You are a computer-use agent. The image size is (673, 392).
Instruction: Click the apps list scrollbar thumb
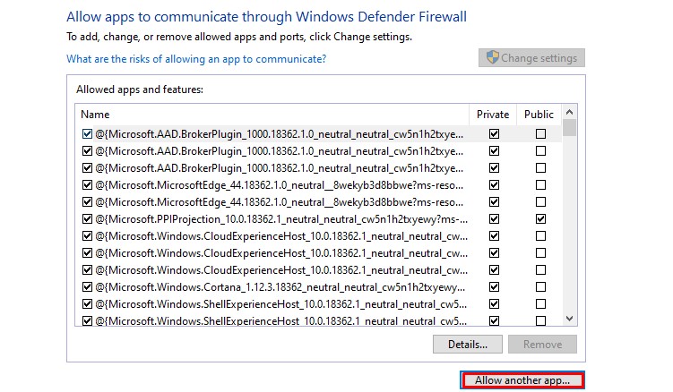point(570,128)
